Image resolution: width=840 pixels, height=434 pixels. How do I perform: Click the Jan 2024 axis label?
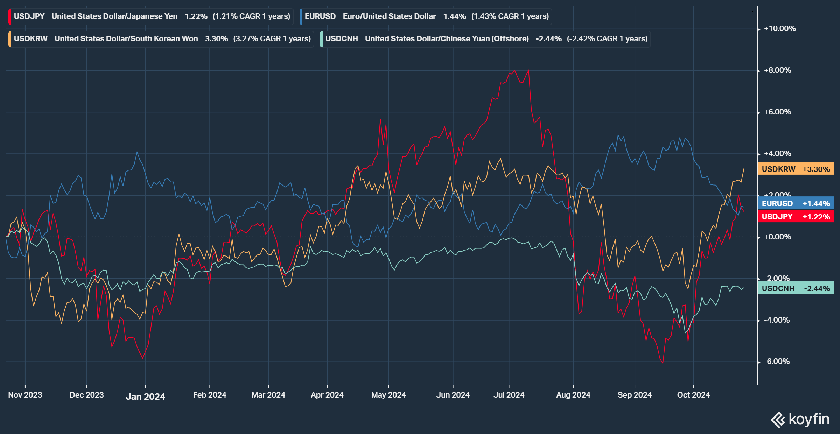(x=145, y=397)
